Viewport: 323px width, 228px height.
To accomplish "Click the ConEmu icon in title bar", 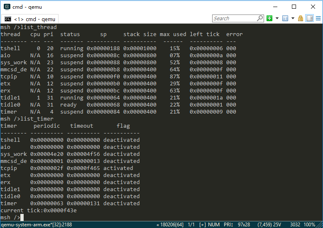I will pyautogui.click(x=7, y=7).
